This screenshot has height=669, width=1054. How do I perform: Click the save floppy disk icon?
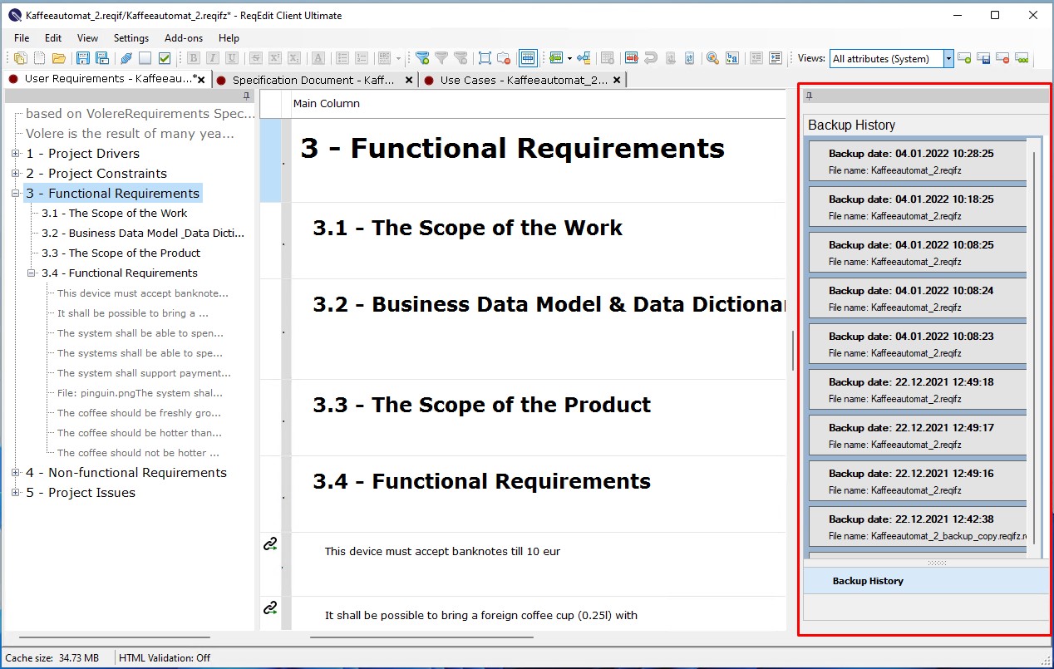[x=83, y=58]
